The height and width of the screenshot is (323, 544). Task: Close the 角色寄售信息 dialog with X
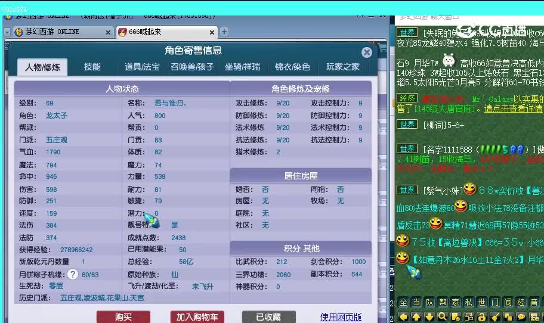tap(366, 52)
